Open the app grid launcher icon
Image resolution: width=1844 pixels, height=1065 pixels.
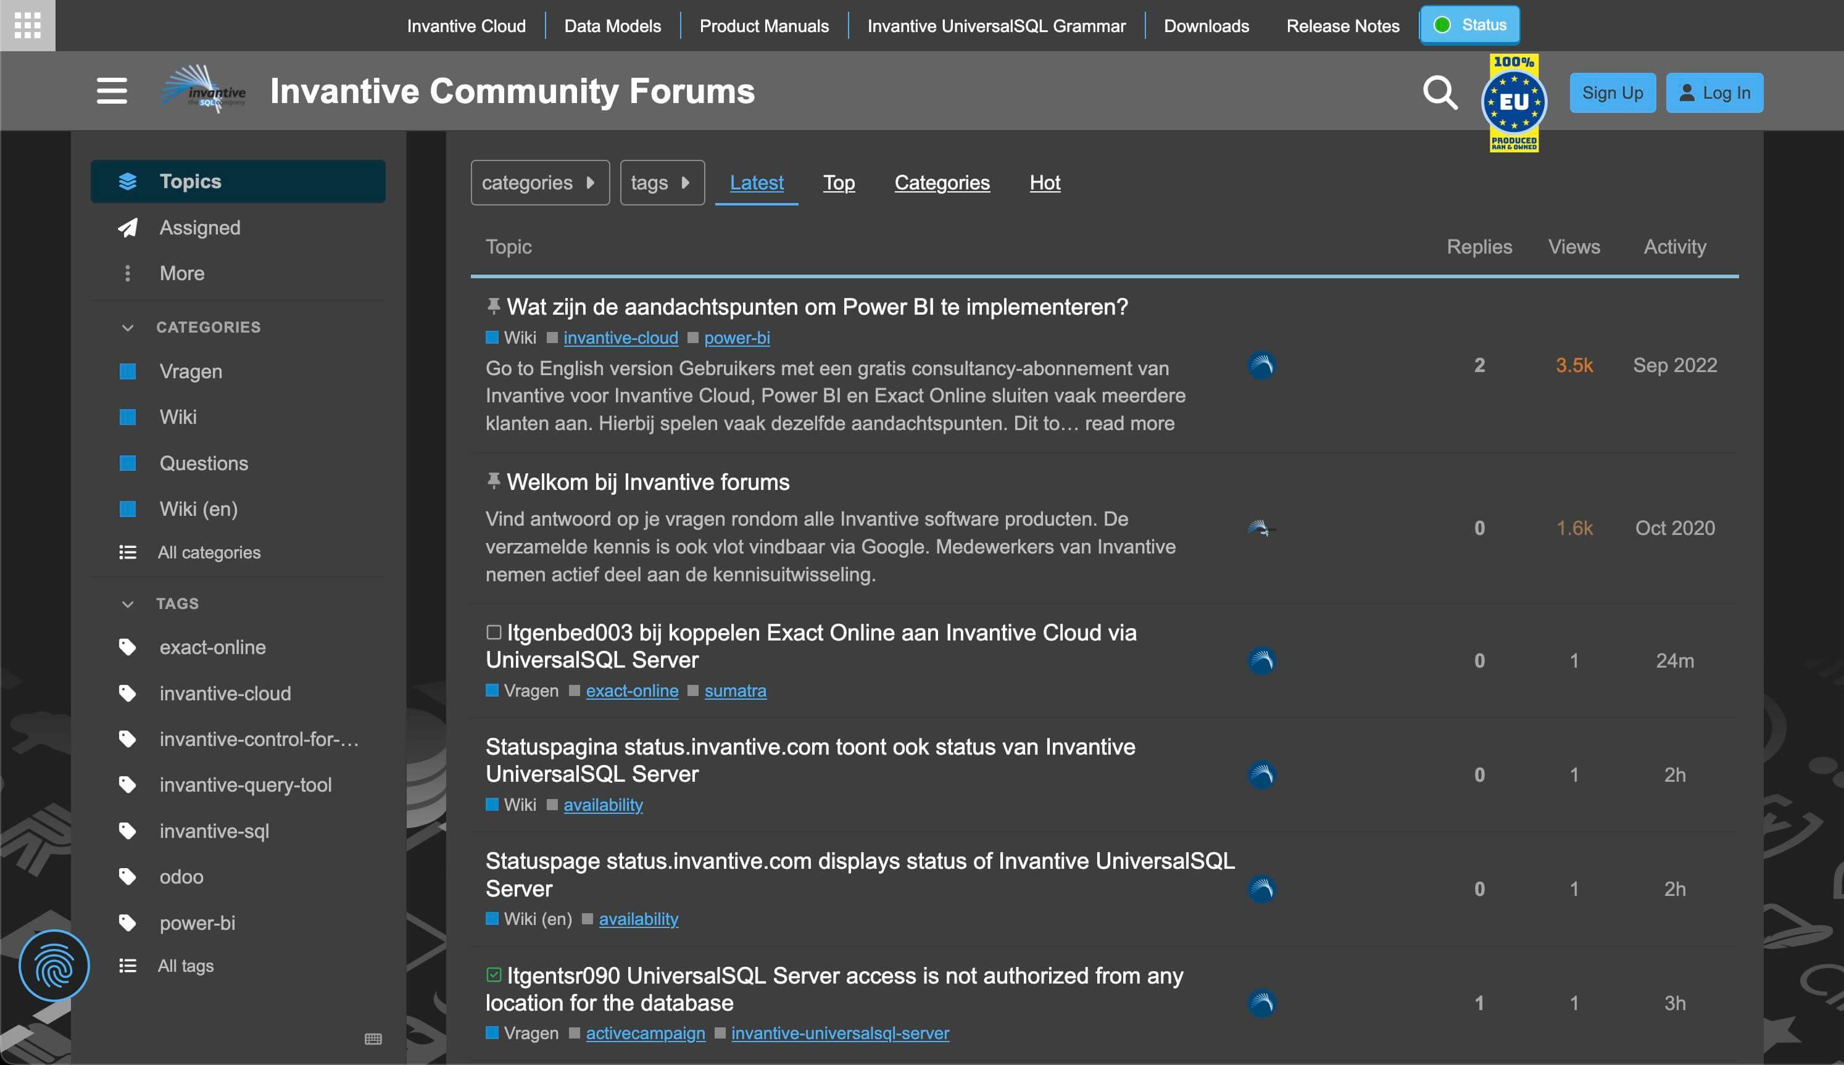click(27, 25)
